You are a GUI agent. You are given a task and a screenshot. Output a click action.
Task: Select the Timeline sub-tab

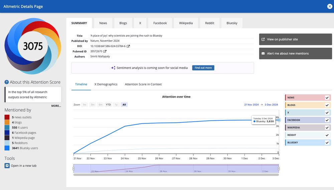[81, 84]
